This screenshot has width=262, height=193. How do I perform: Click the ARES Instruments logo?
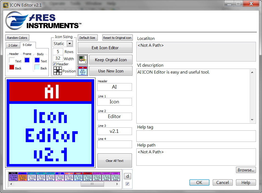44,21
